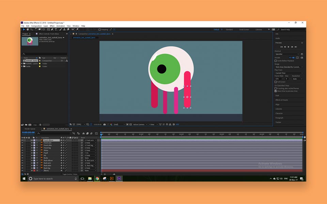Click the Take Snapshot camera icon
Viewport: 327px width, 204px height.
point(105,124)
